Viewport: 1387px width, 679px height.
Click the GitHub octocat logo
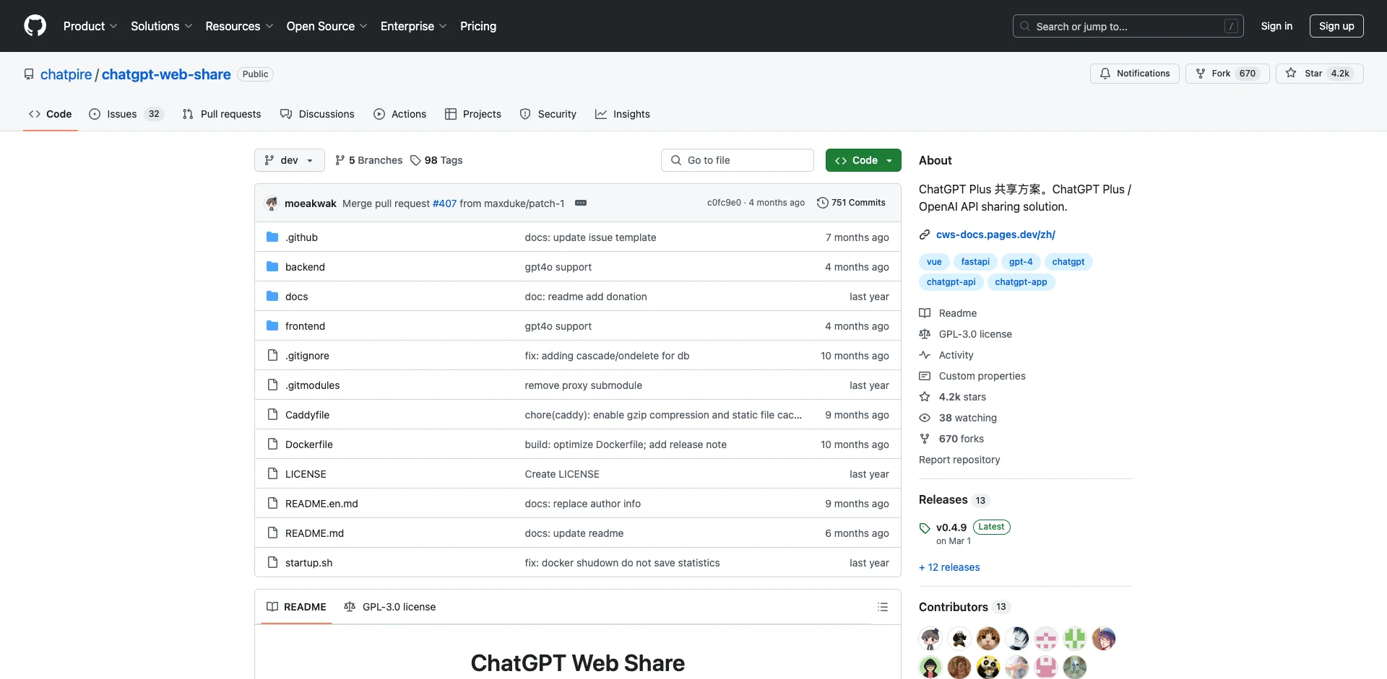pos(35,26)
